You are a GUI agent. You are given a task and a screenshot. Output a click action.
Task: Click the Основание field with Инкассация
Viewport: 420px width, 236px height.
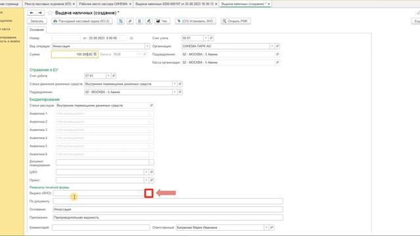168,209
